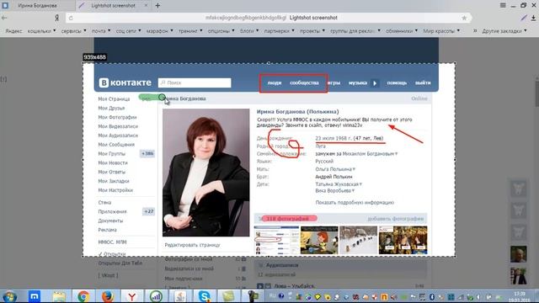Image resolution: width=539 pixels, height=303 pixels.
Task: Open the cartoon characters photo thumbnail
Action: 319,240
